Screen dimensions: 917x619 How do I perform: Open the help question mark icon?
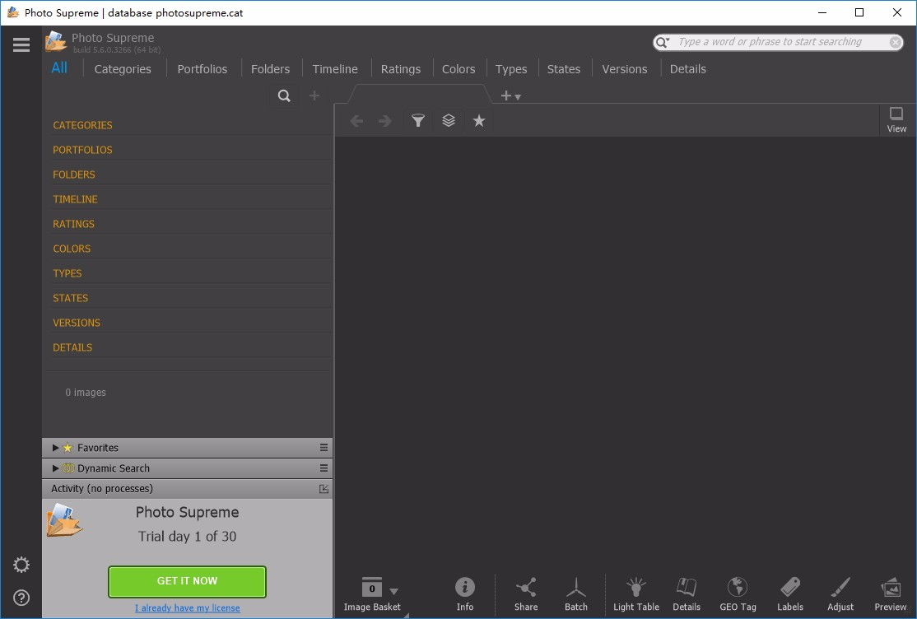(21, 598)
